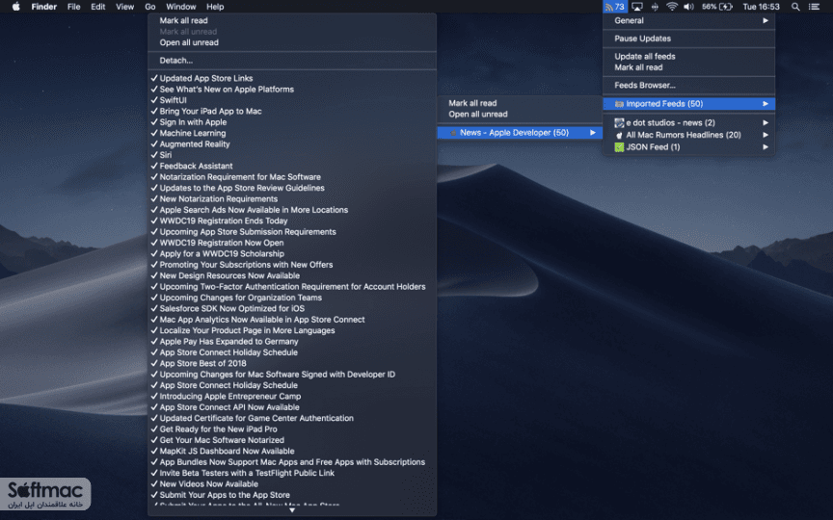The image size is (833, 520).
Task: Open the Finder application menu
Action: pos(44,7)
